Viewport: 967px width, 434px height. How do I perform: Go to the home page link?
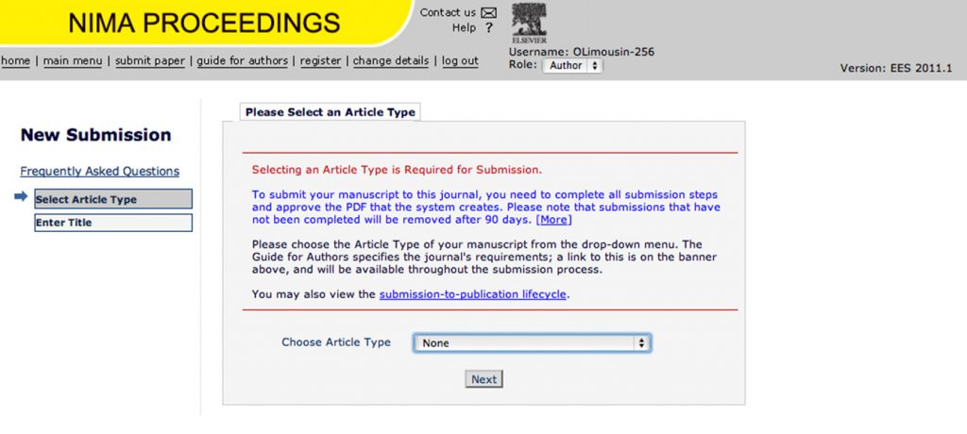15,61
